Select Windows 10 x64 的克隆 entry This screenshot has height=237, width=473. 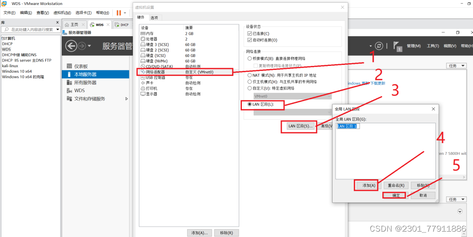[23, 77]
